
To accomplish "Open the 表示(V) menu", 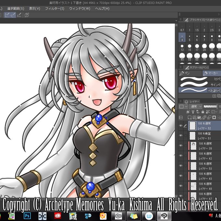I will pos(34,8).
